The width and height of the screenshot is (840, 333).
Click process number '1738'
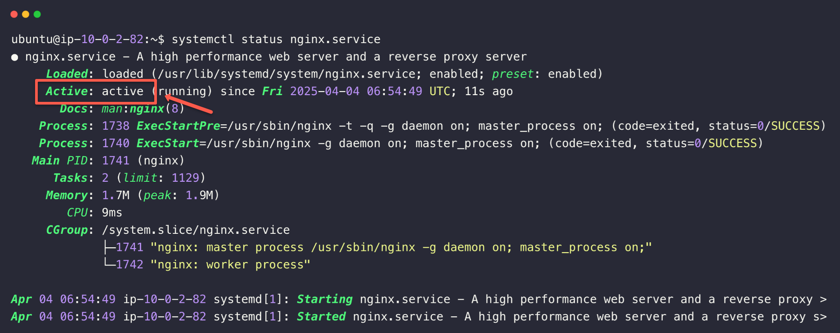tap(116, 126)
